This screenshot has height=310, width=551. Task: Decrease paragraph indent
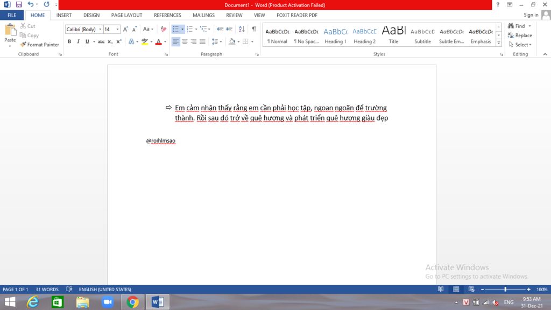[x=220, y=29]
